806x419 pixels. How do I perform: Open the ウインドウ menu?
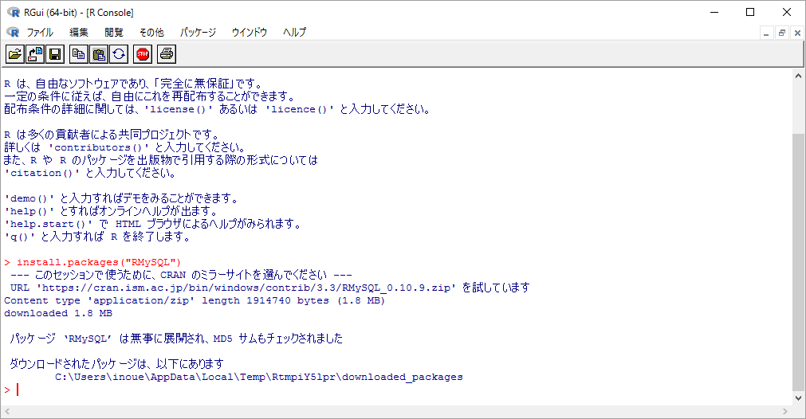tap(250, 33)
